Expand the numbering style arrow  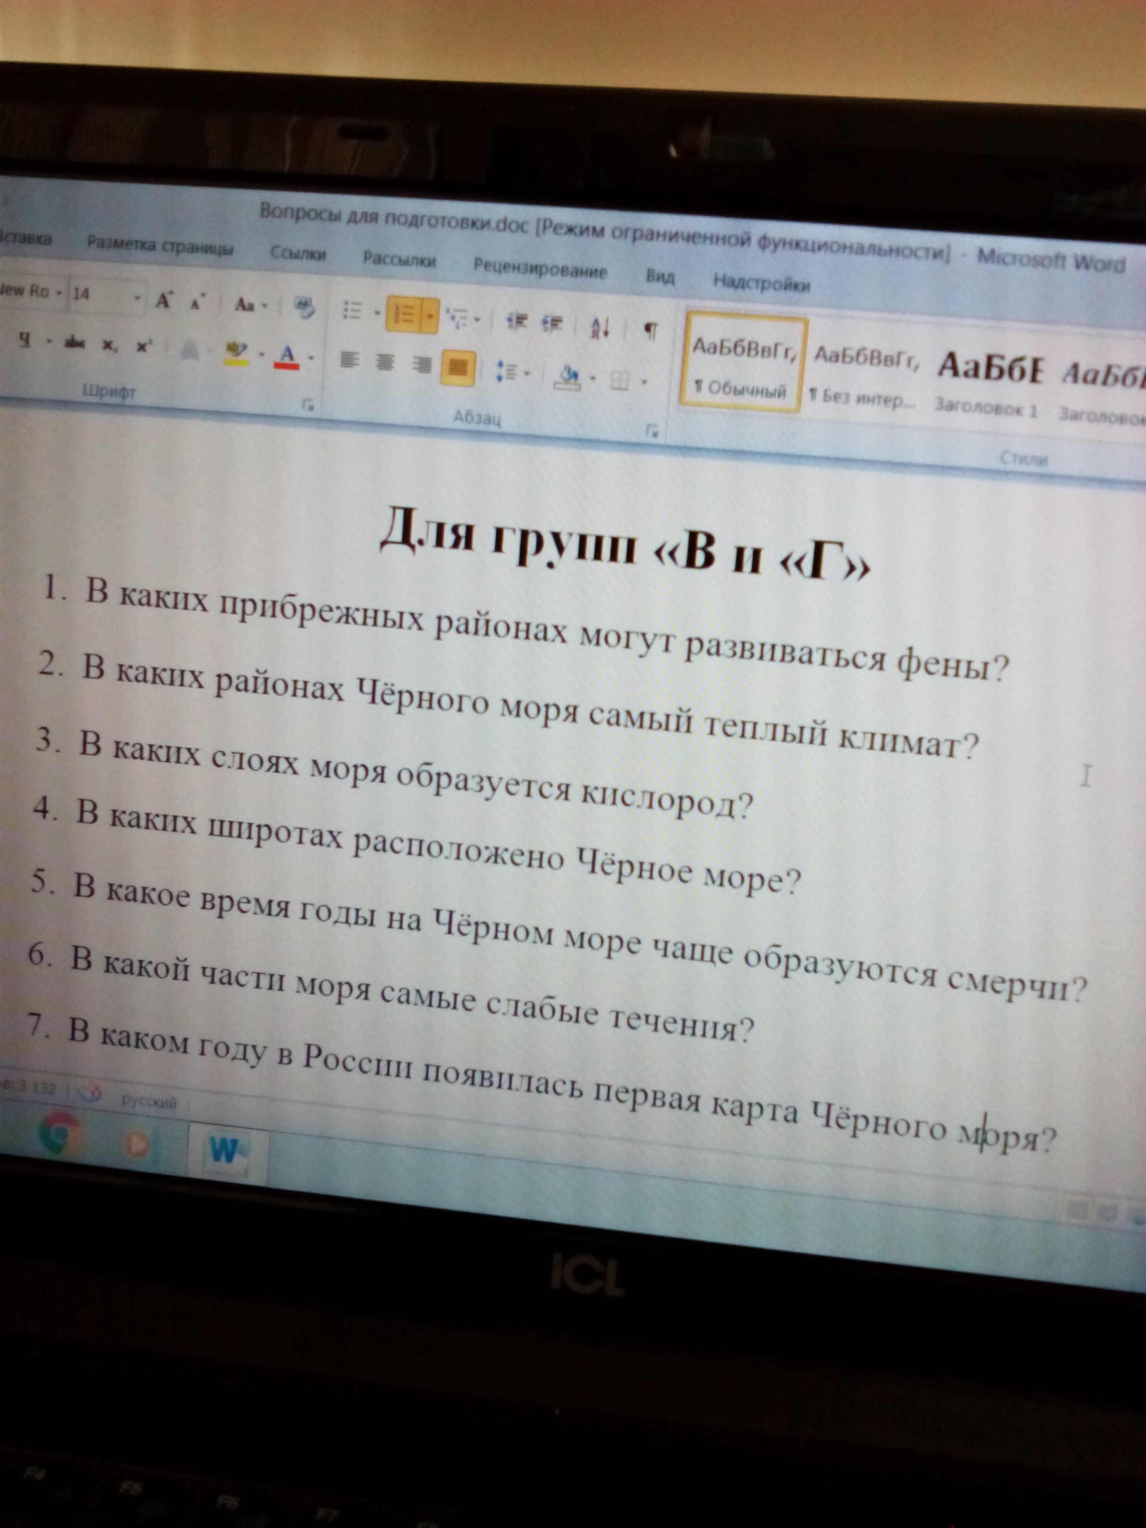click(430, 316)
